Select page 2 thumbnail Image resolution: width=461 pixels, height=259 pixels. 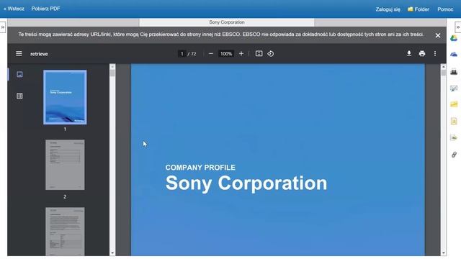pyautogui.click(x=65, y=165)
